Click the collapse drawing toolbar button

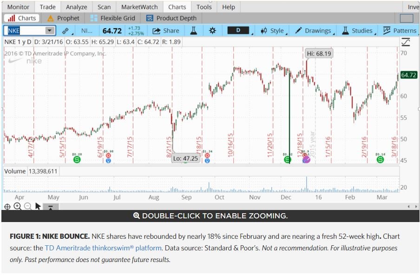50,207
